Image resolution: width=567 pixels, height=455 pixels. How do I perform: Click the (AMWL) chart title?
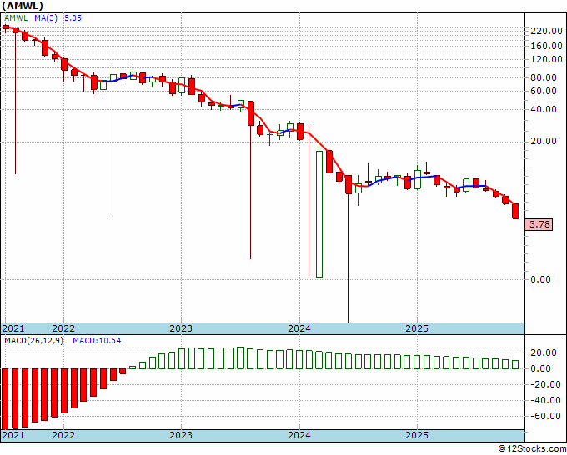23,6
